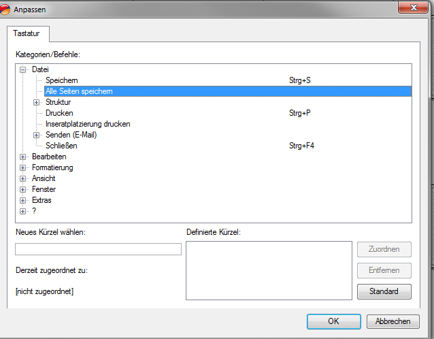
Task: Expand the Formatierung category
Action: (23, 167)
